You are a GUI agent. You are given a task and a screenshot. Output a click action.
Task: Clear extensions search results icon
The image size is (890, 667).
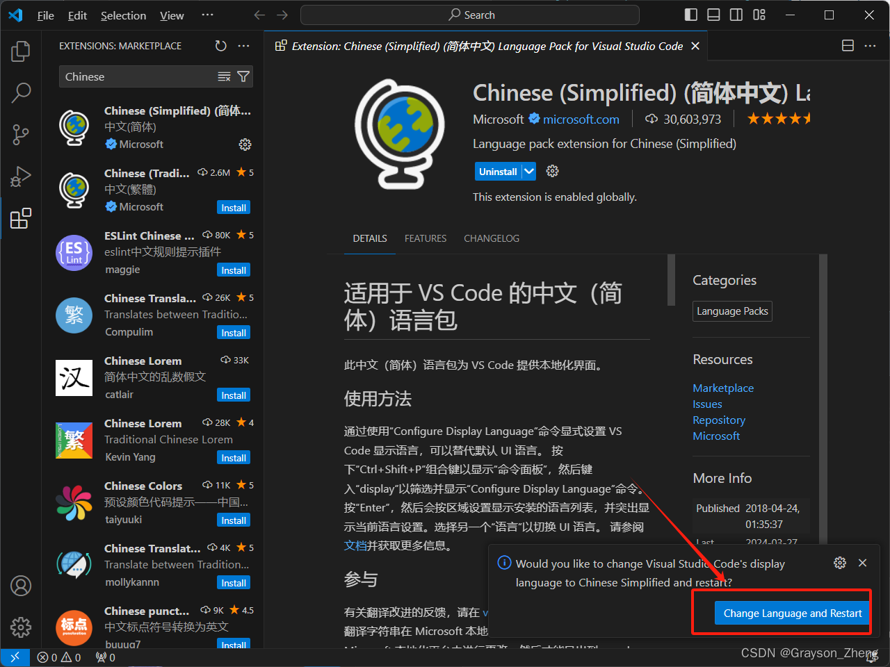[x=224, y=76]
